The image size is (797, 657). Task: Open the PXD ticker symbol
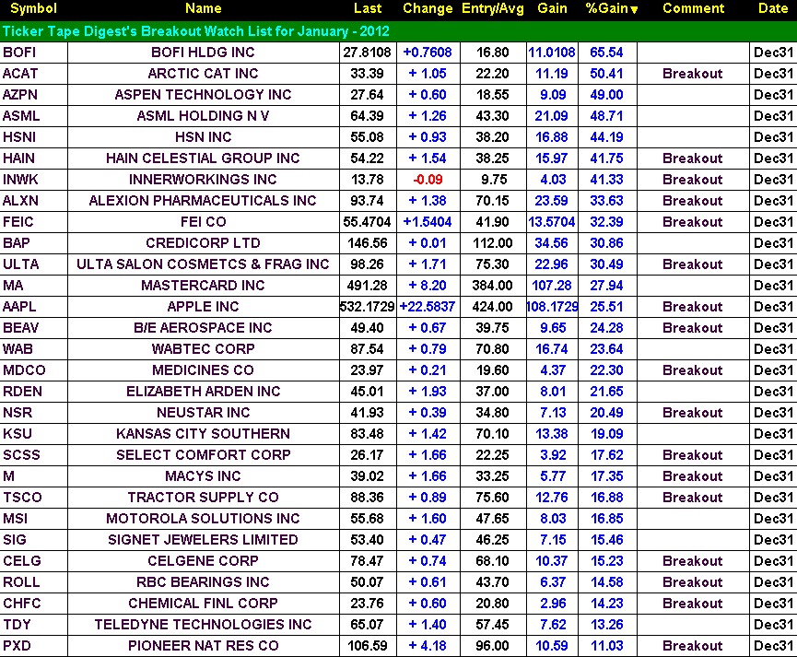coord(17,646)
